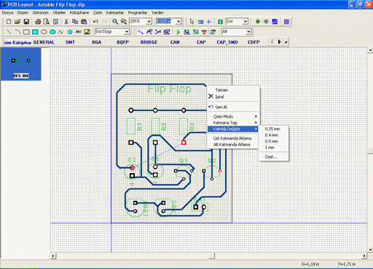Open the Üst layer dropdown

246,22
